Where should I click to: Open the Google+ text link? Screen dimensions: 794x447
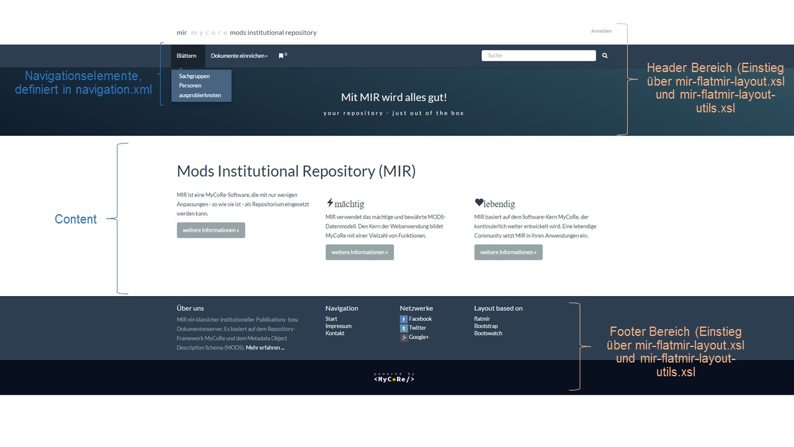pos(419,337)
